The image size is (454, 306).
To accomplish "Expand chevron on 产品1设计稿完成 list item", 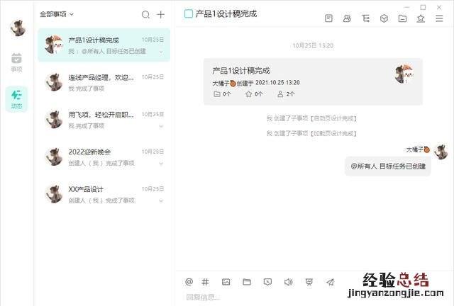I will 161,52.
